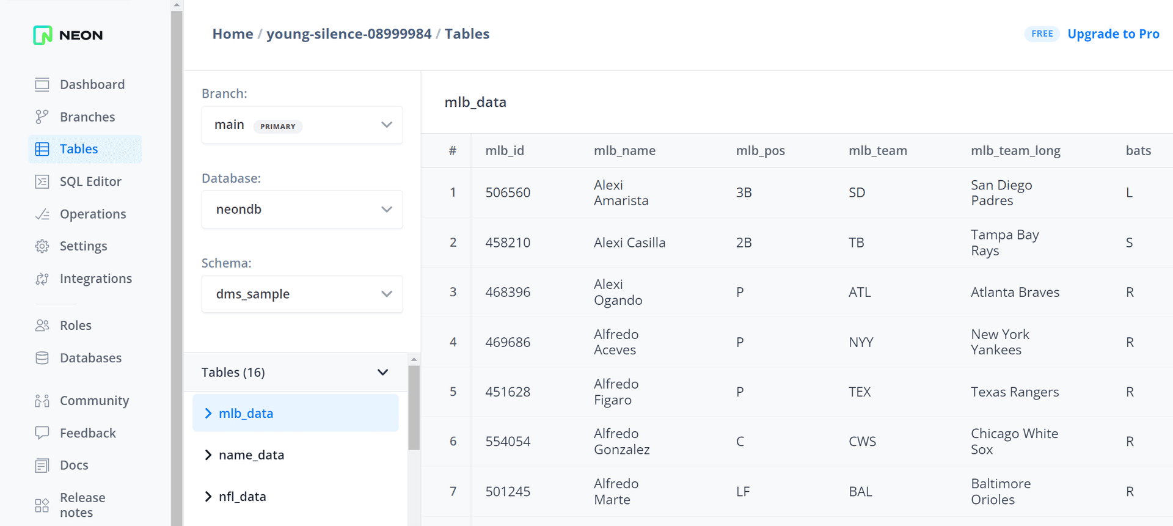Click the Operations icon
1173x526 pixels.
coord(42,214)
